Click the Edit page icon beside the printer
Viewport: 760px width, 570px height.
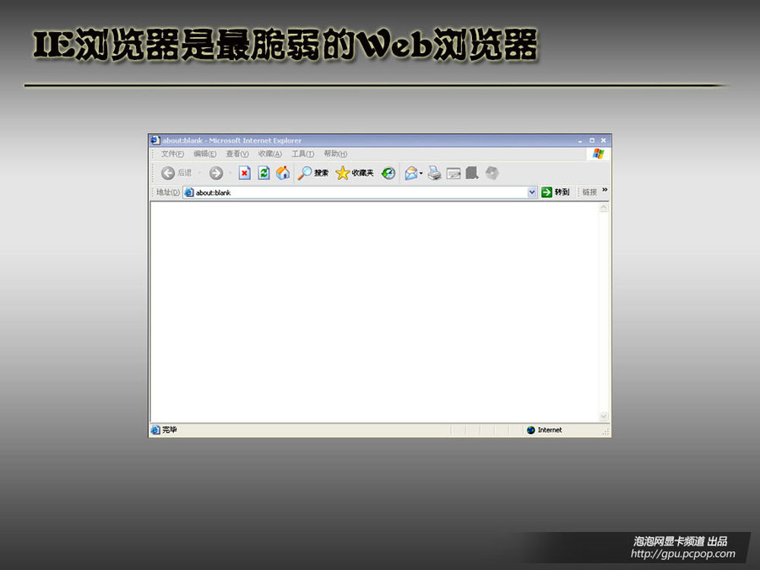(454, 173)
